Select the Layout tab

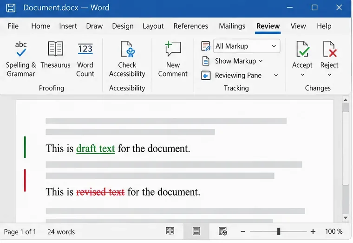[x=153, y=26]
